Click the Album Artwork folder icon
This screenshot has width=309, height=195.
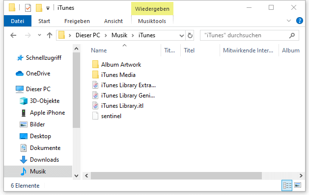95,65
